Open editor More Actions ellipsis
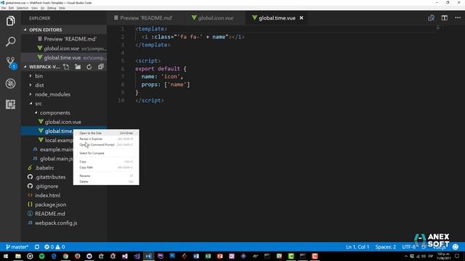465x261 pixels. coord(458,18)
